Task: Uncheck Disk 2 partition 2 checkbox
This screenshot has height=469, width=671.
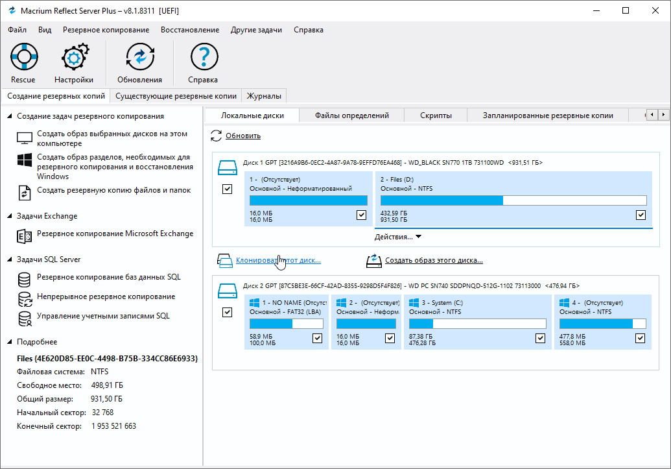Action: (390, 339)
